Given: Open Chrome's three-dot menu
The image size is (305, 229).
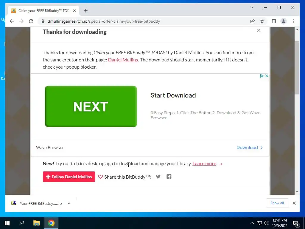Looking at the screenshot, I should pos(293,21).
